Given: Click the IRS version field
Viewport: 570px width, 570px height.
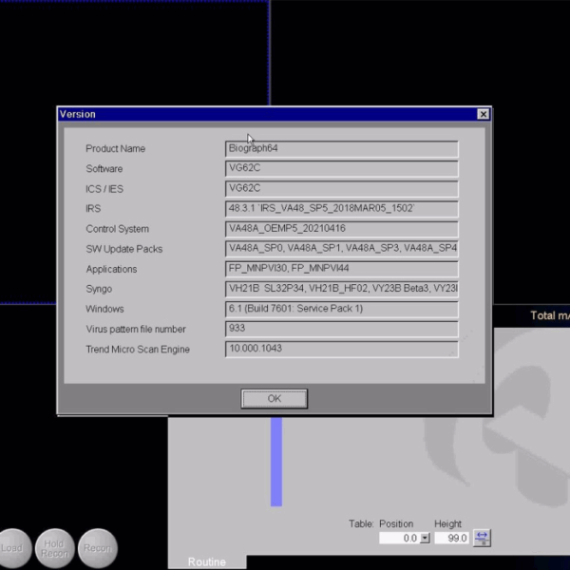Looking at the screenshot, I should 341,208.
